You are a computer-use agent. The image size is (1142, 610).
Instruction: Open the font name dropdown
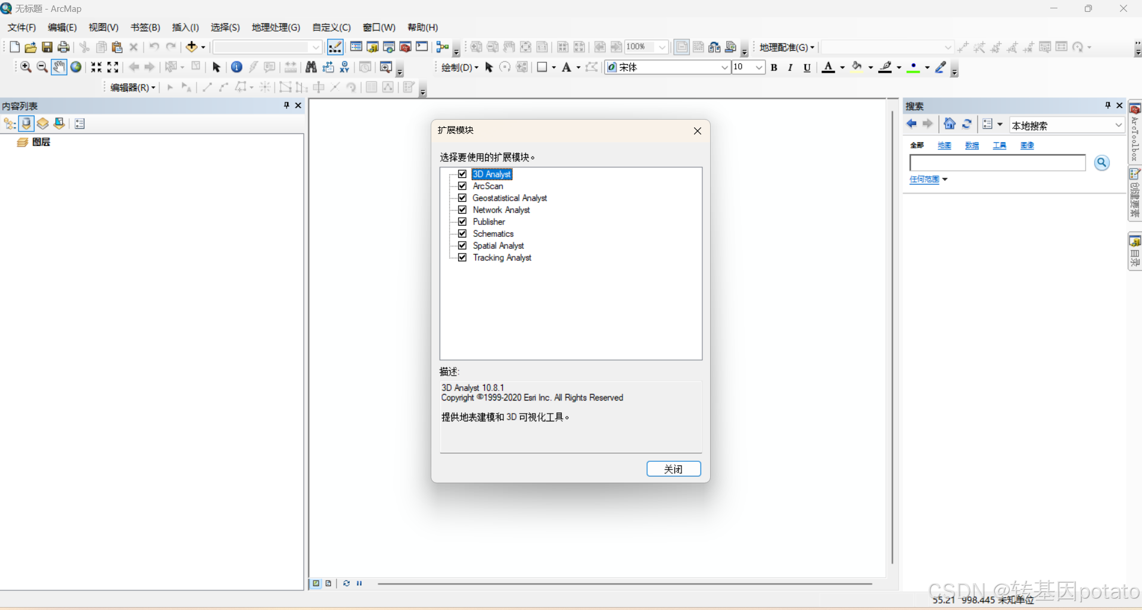(724, 67)
